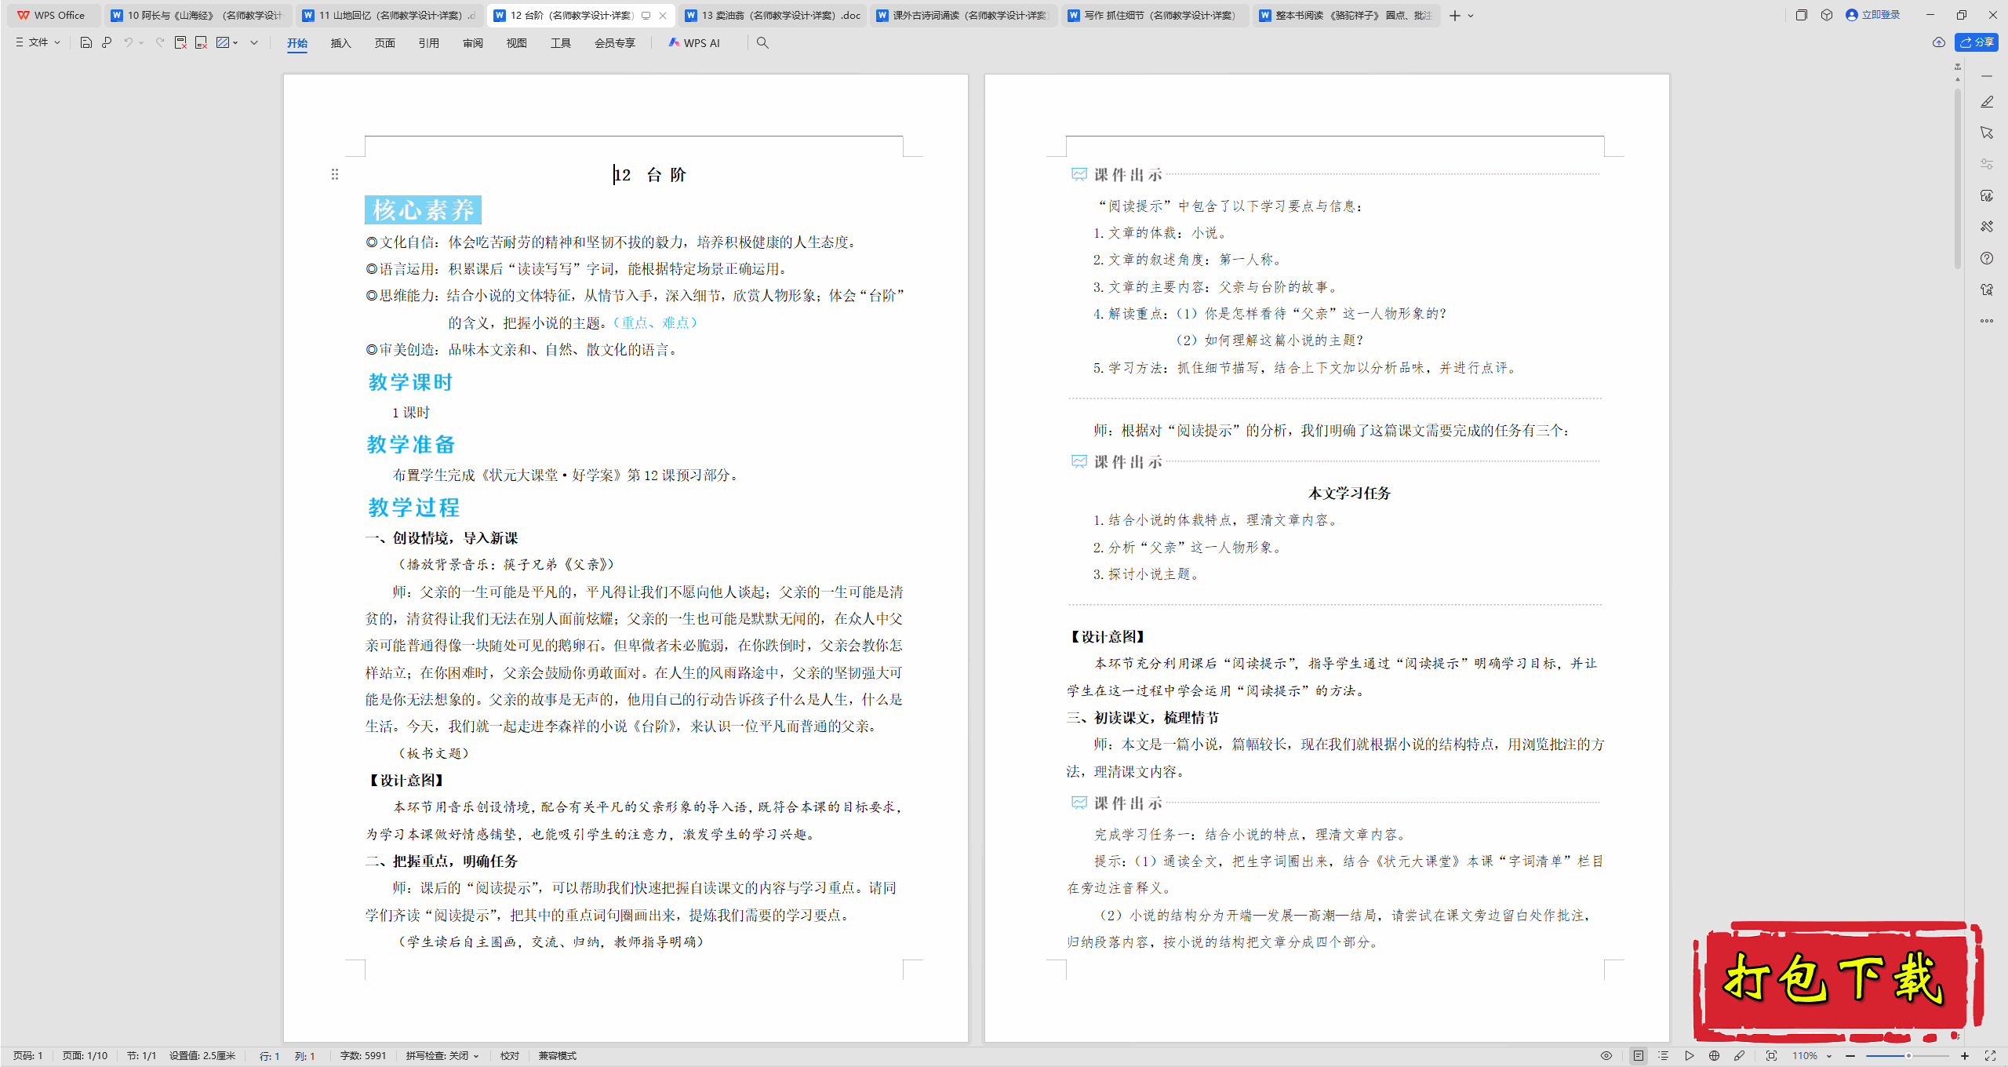Click the export-to-PDF icon in quick toolbar

click(180, 42)
